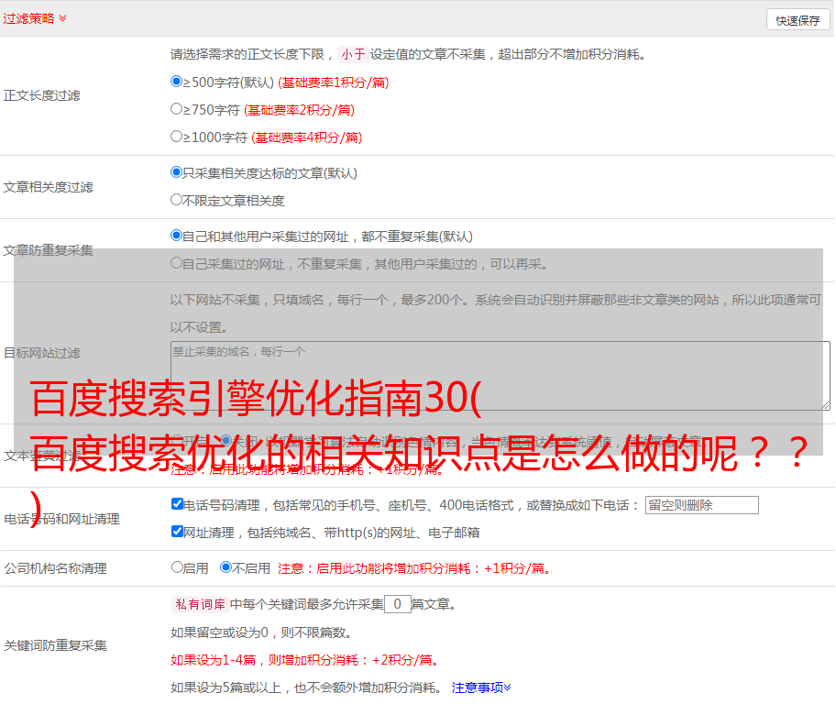
Task: Click the 目标网站过滤 row label
Action: (42, 353)
